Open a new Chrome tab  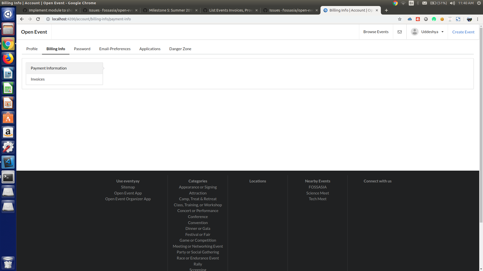[x=386, y=10]
